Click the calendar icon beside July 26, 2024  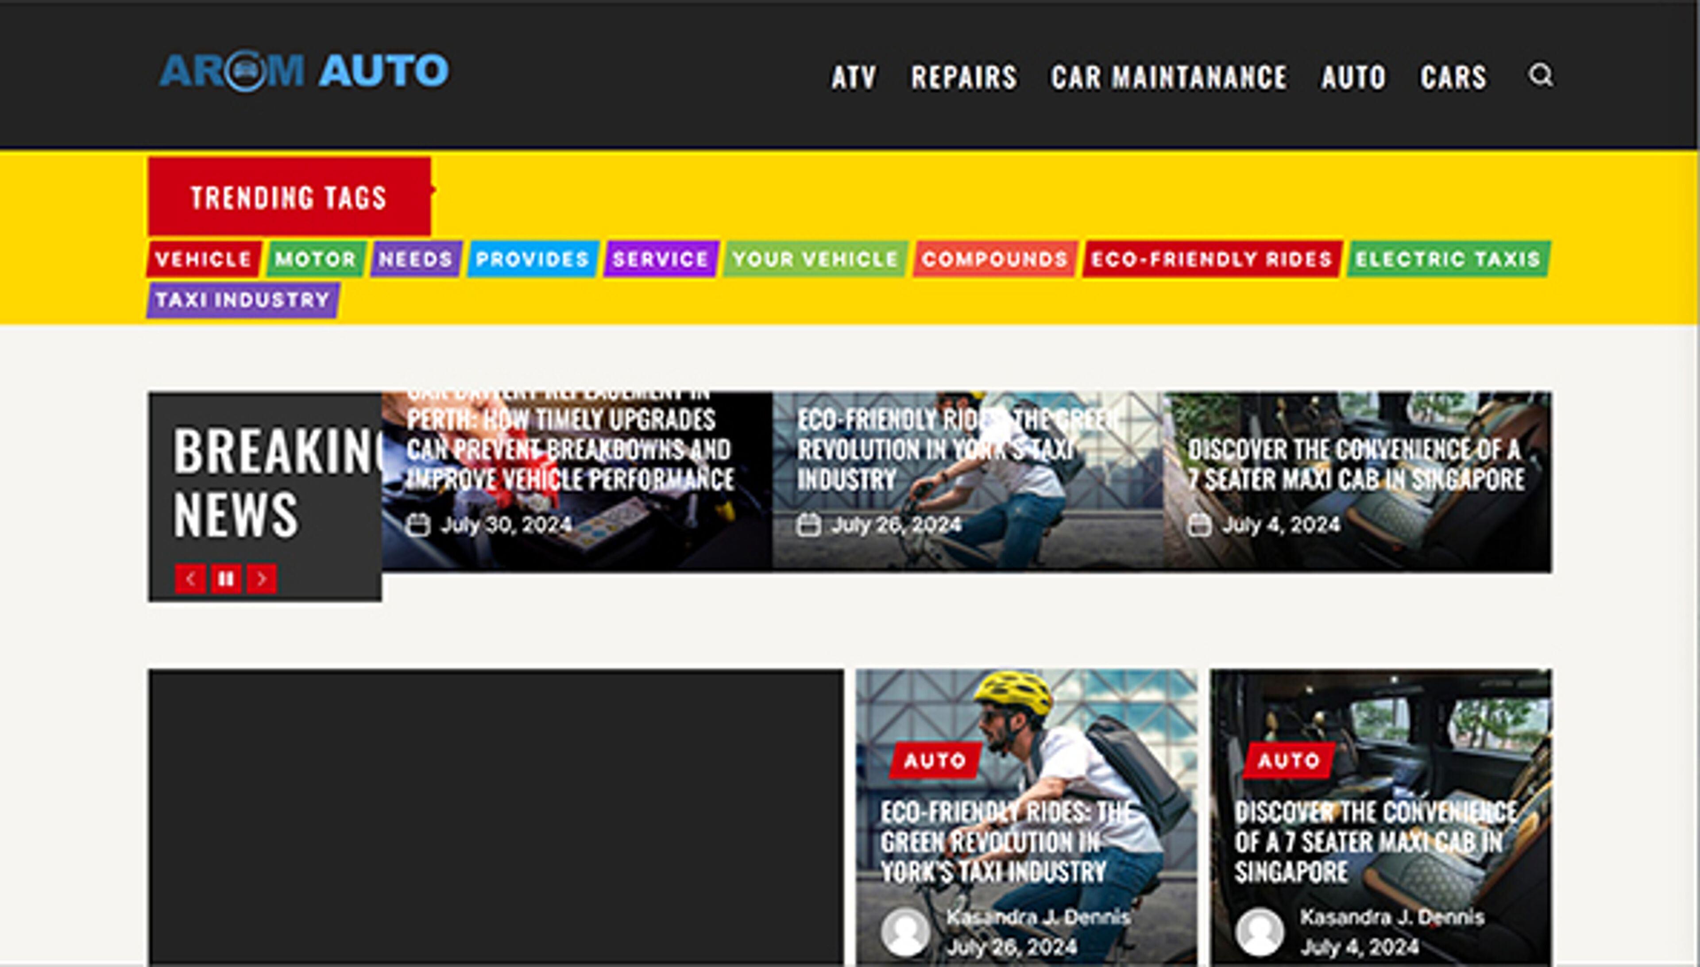click(x=807, y=524)
